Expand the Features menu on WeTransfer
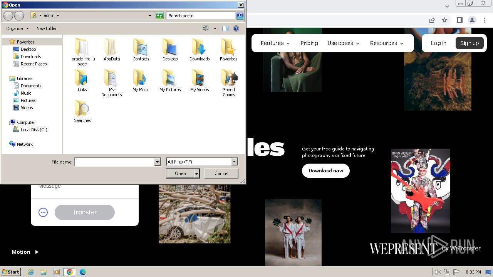The width and height of the screenshot is (493, 277). click(x=275, y=43)
